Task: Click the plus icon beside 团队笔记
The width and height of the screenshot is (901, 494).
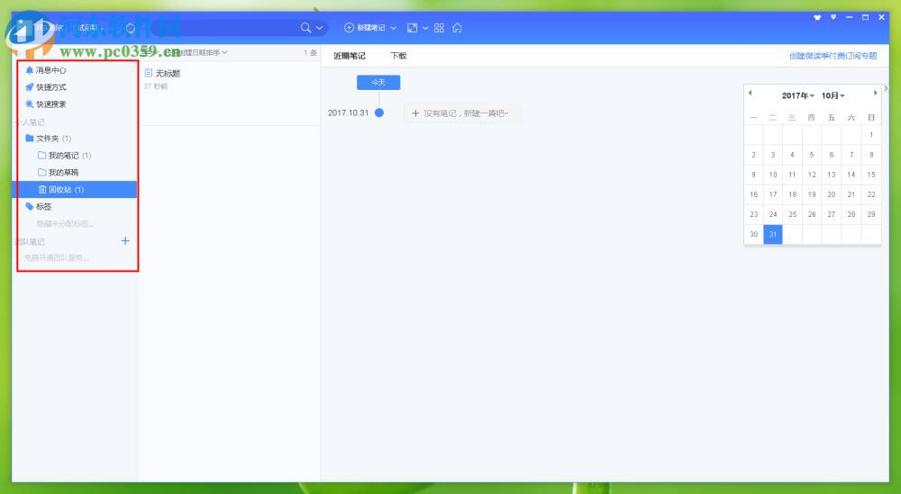Action: pyautogui.click(x=125, y=241)
